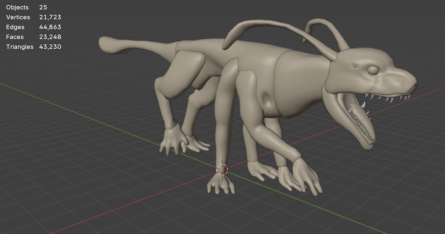Click the "Edges" statistics label
The image size is (445, 234).
(x=15, y=27)
